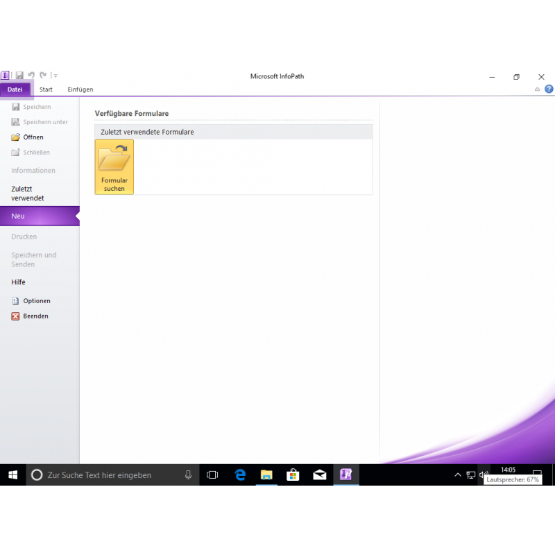Select Zuletzt verwendet in the sidebar
This screenshot has width=555, height=555.
click(28, 194)
